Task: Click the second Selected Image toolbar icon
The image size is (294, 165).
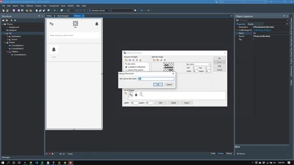Action: click(158, 60)
